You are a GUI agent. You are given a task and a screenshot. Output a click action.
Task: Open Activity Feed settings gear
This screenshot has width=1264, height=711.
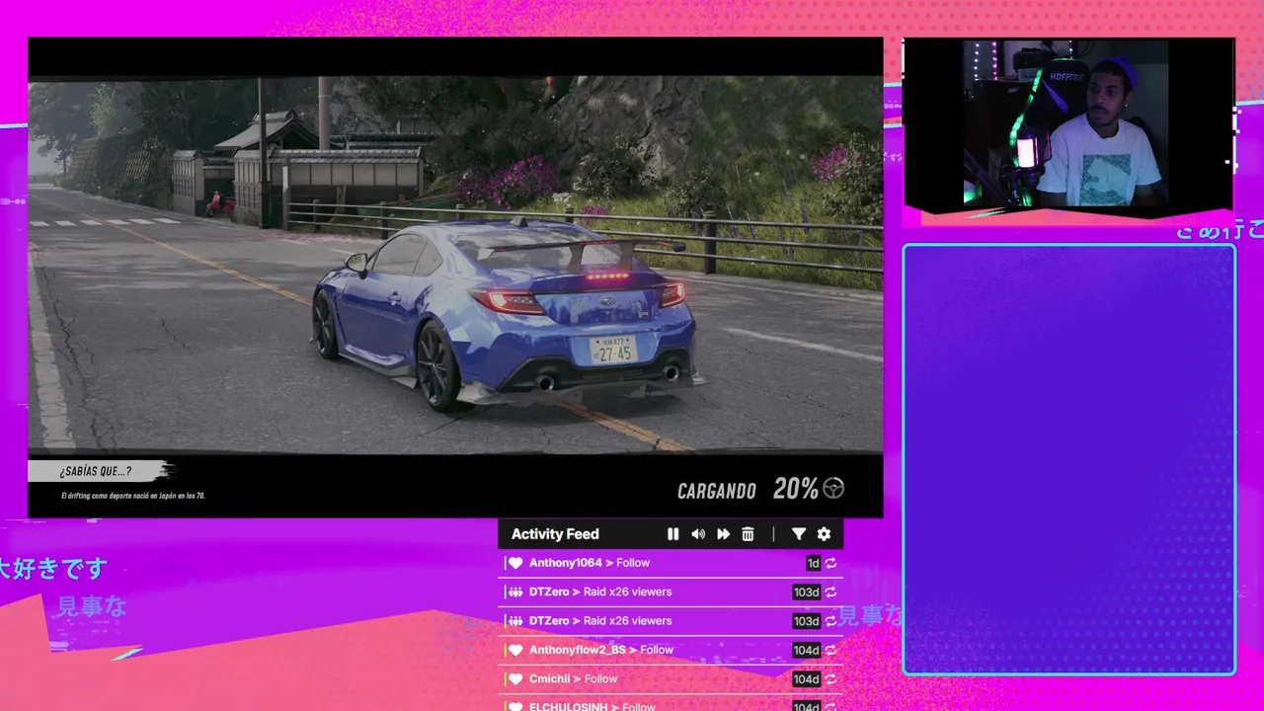coord(824,534)
